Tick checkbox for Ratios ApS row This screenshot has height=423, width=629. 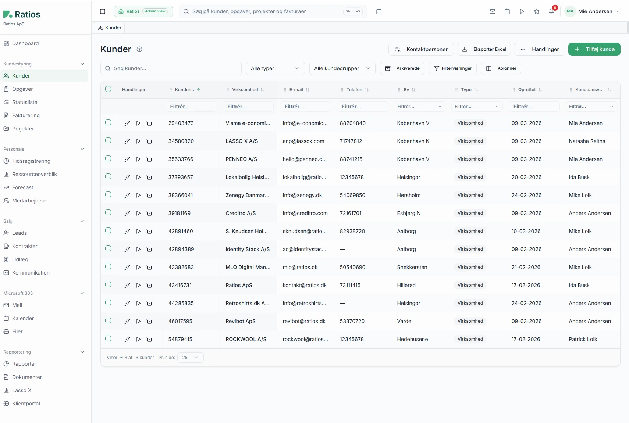[x=108, y=284]
